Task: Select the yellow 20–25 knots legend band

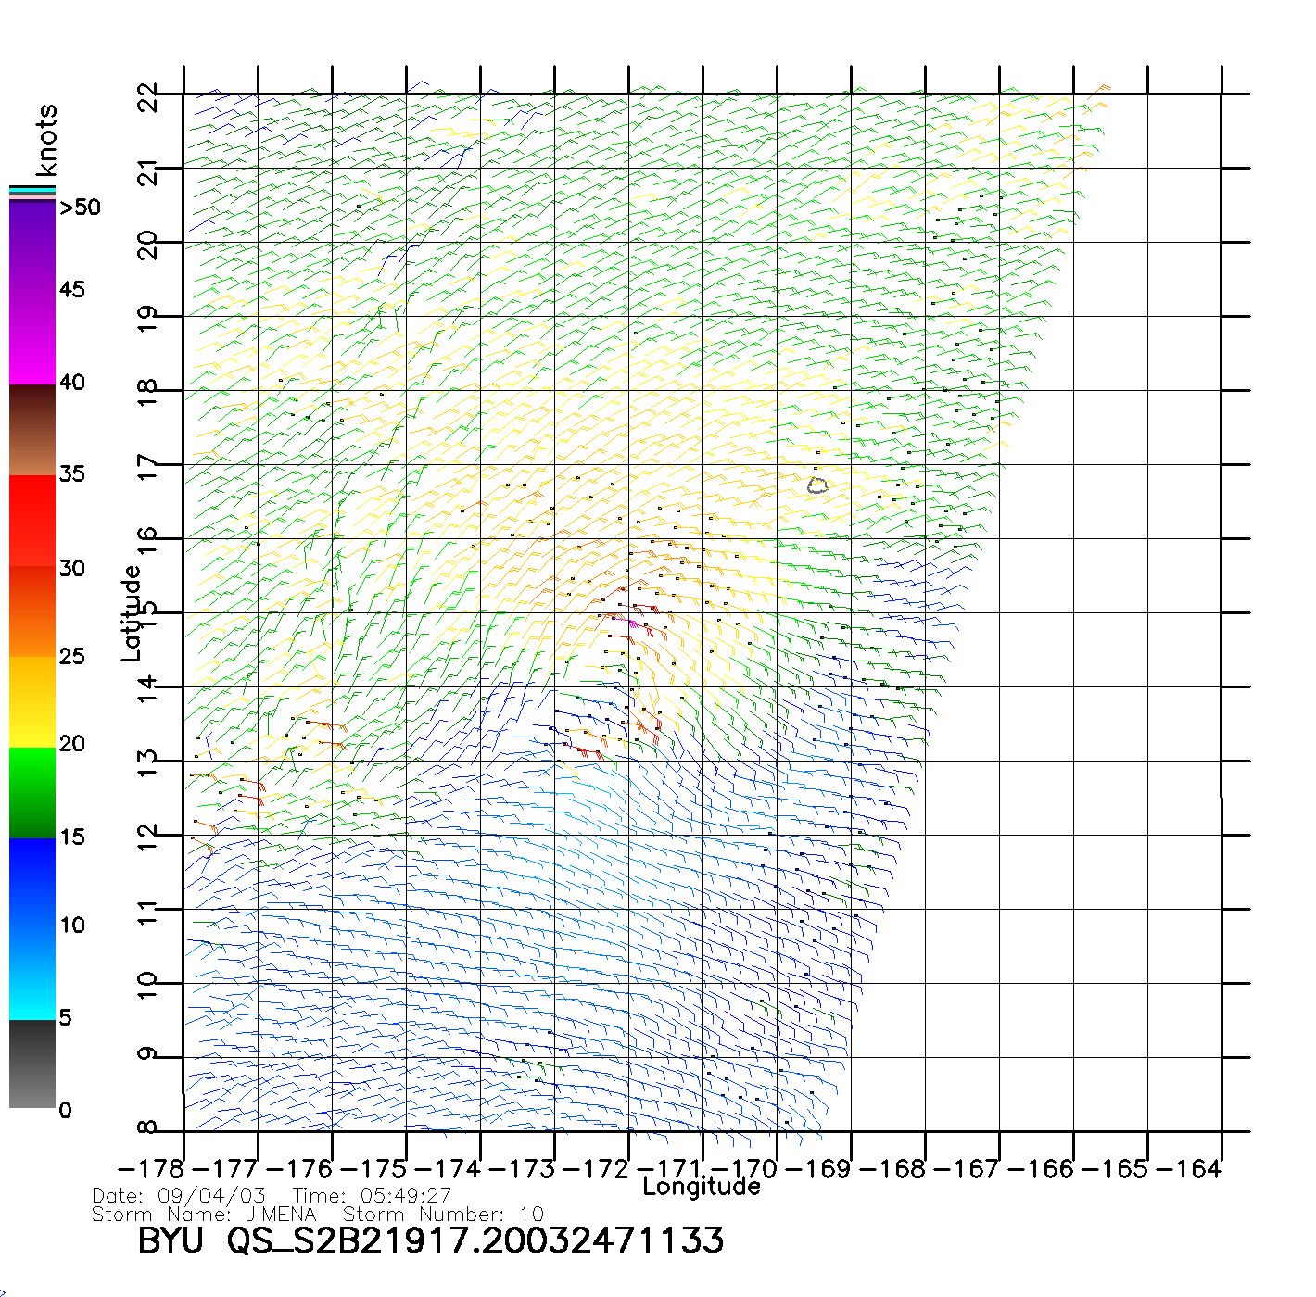Action: click(32, 701)
